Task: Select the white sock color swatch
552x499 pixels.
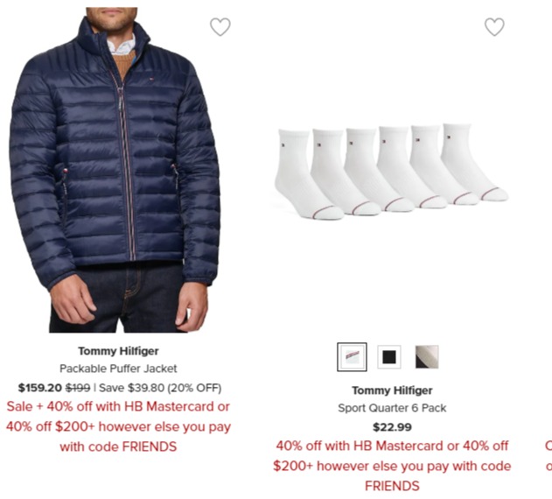Action: 352,357
